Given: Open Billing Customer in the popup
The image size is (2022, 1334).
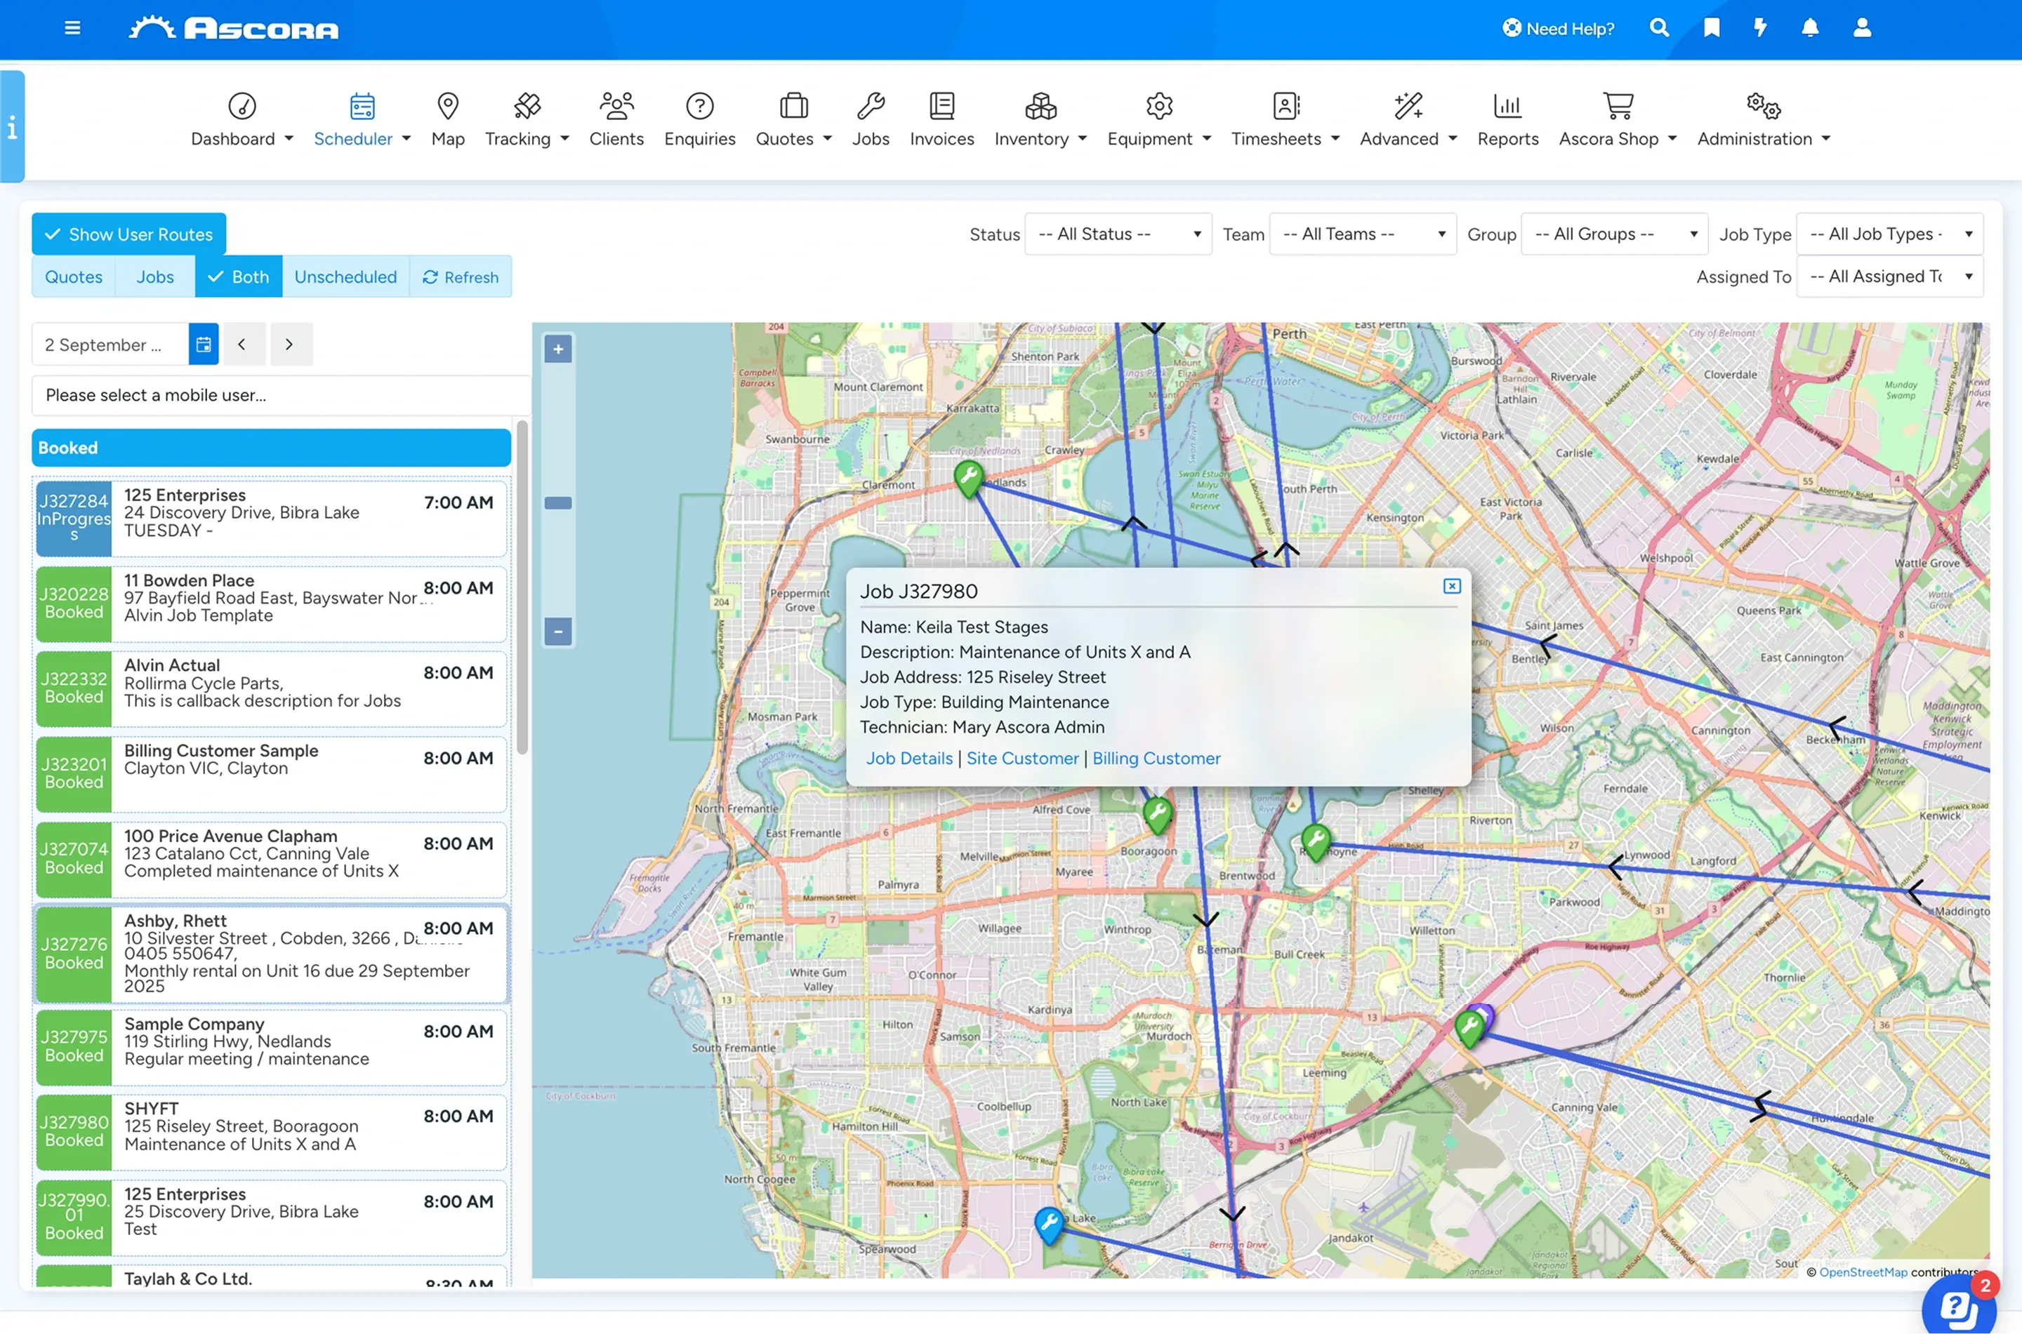Looking at the screenshot, I should click(x=1156, y=758).
